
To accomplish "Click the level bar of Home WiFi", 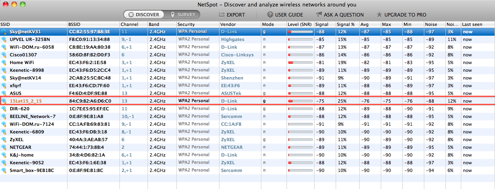I will coord(300,62).
